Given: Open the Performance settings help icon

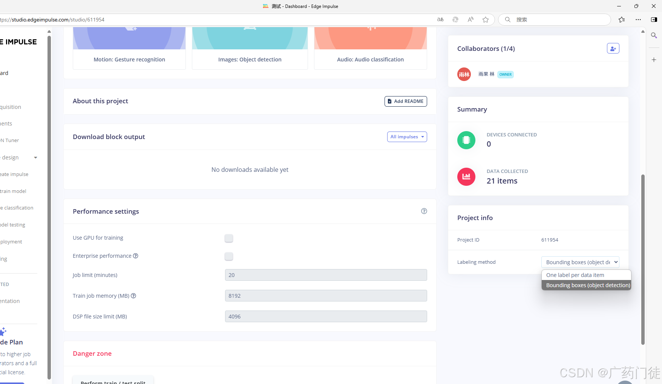Looking at the screenshot, I should (424, 211).
